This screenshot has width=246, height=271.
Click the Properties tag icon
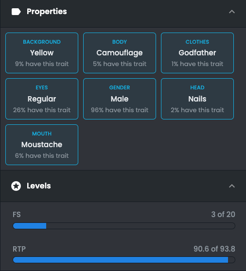16,12
